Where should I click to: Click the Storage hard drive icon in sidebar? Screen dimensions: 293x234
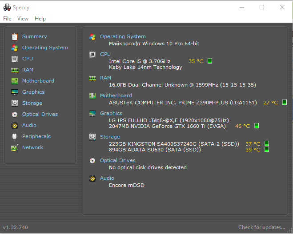[15, 103]
